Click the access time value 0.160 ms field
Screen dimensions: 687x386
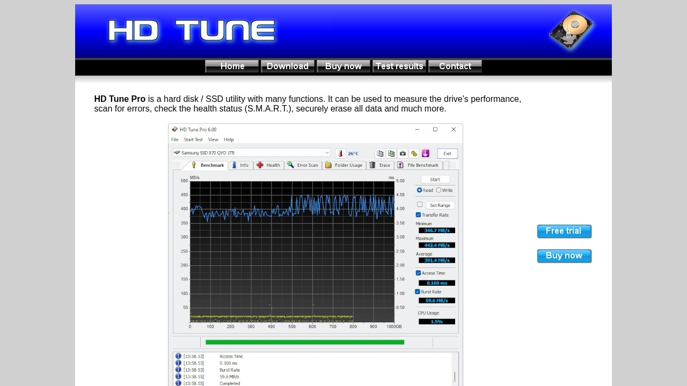[437, 283]
